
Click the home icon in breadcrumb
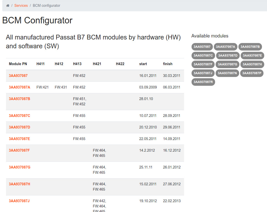tap(8, 6)
